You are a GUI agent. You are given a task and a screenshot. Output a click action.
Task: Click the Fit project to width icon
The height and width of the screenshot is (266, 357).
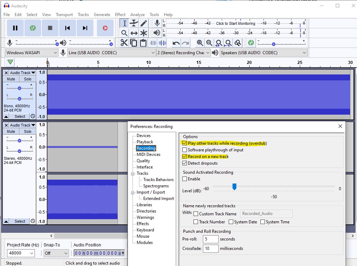228,43
